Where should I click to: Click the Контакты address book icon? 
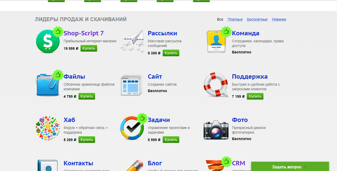[48, 165]
